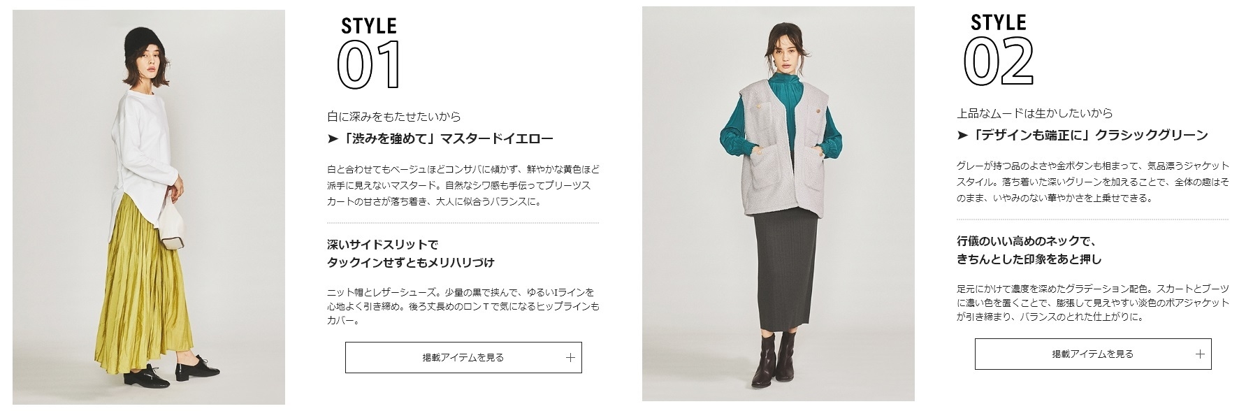1260x411 pixels.
Task: Open the Style 01 model photo
Action: pyautogui.click(x=149, y=207)
